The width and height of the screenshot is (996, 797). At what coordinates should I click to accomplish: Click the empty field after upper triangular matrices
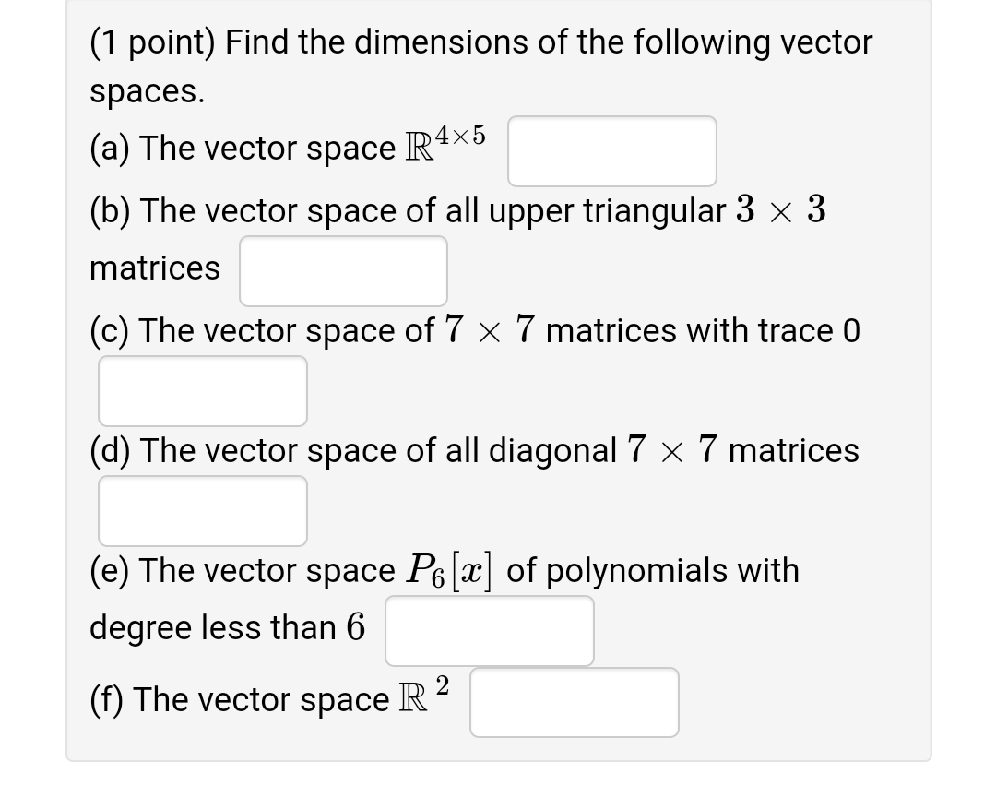tap(342, 270)
